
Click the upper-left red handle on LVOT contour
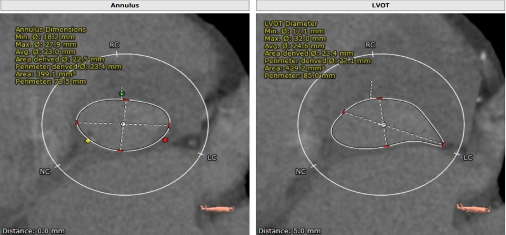[344, 112]
